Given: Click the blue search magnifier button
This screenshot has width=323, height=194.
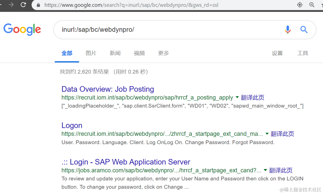Looking at the screenshot, I should pyautogui.click(x=304, y=30).
